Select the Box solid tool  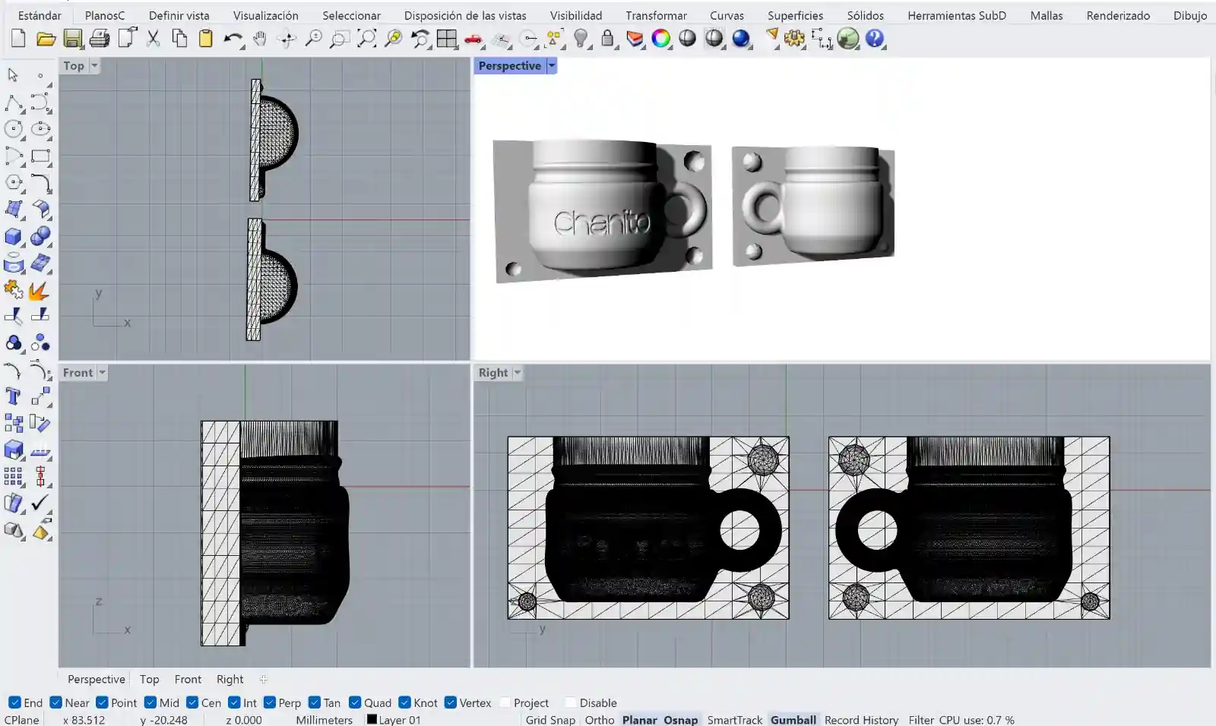coord(14,237)
